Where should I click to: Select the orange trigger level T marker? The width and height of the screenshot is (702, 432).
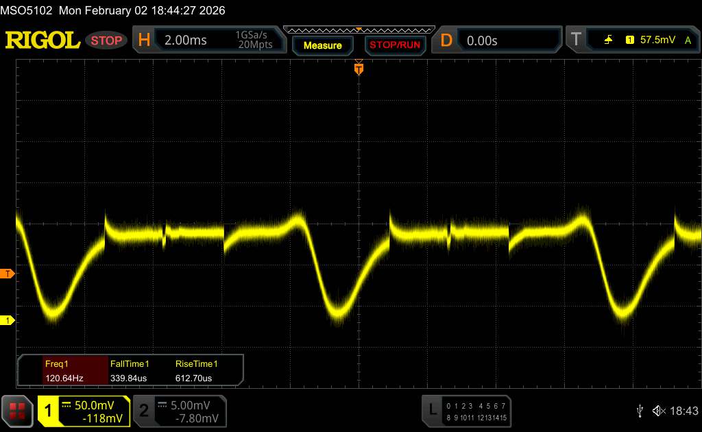click(8, 274)
